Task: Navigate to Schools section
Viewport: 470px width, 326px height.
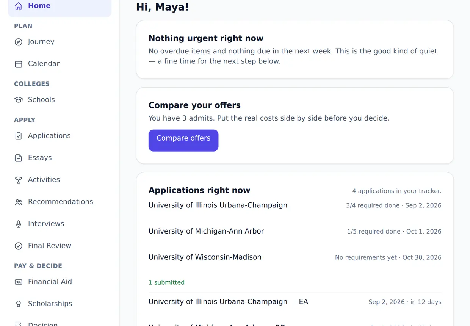Action: coord(60,100)
